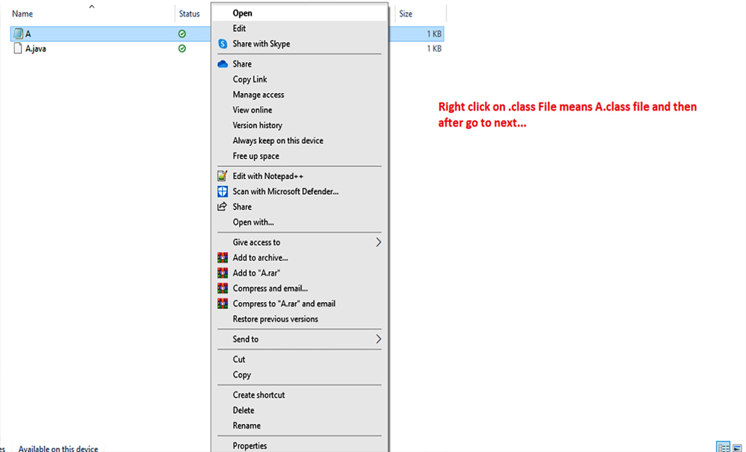Click the Microsoft Defender shield icon
Screen dimensions: 746x452
click(223, 191)
